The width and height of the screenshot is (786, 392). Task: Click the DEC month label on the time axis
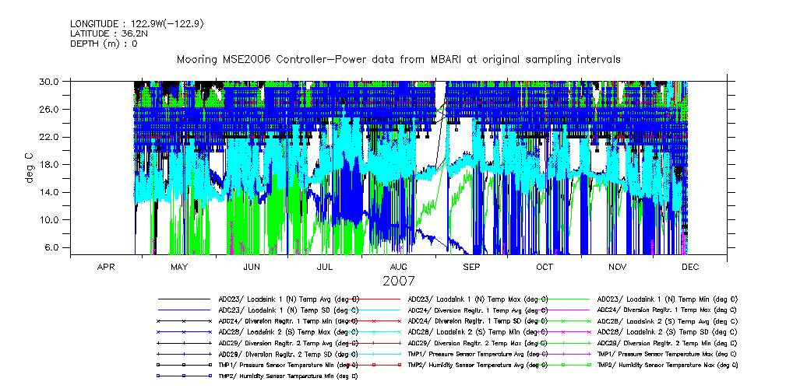click(x=690, y=267)
